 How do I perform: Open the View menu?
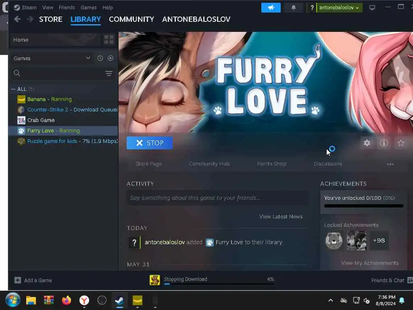coord(48,7)
